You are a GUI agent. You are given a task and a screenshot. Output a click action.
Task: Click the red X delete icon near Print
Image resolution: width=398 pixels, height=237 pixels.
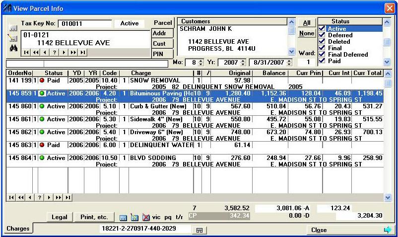coord(146,218)
